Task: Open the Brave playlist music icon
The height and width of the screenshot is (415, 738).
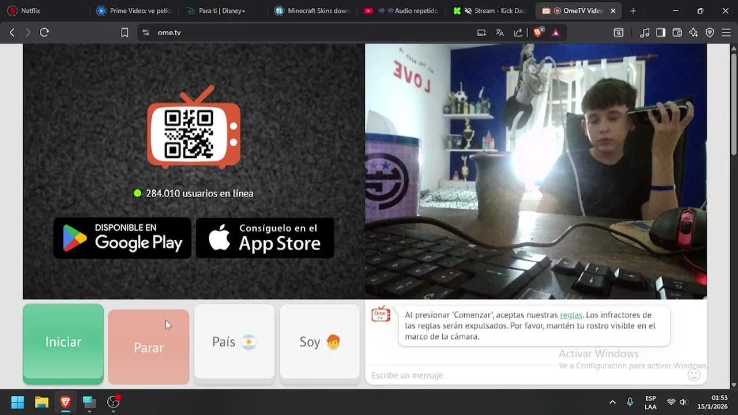Action: (645, 33)
